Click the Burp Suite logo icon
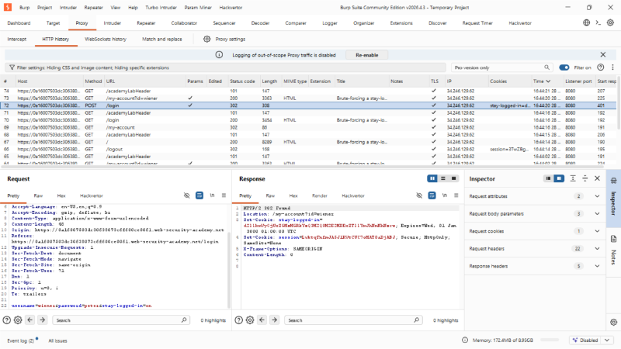This screenshot has height=349, width=621. tap(8, 7)
